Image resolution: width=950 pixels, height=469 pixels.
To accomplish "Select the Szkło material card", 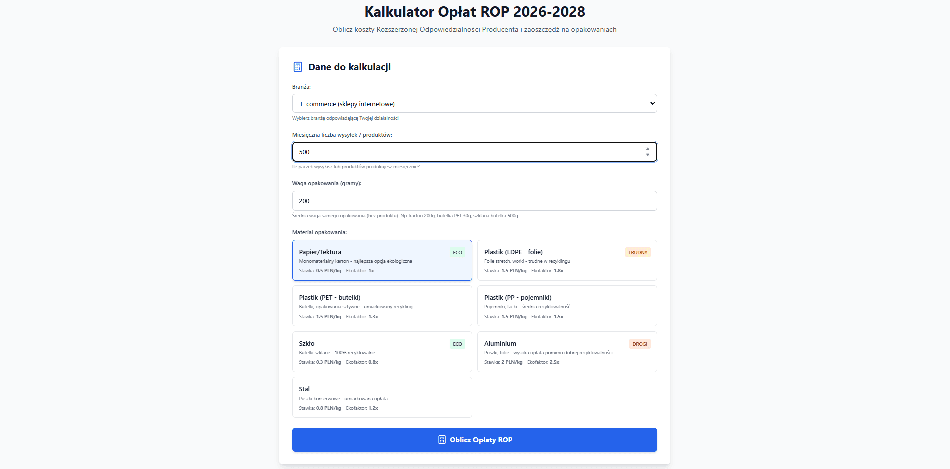I will (x=382, y=352).
